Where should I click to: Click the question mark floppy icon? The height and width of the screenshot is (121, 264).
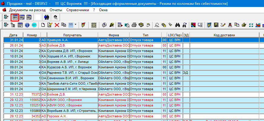pos(216,25)
